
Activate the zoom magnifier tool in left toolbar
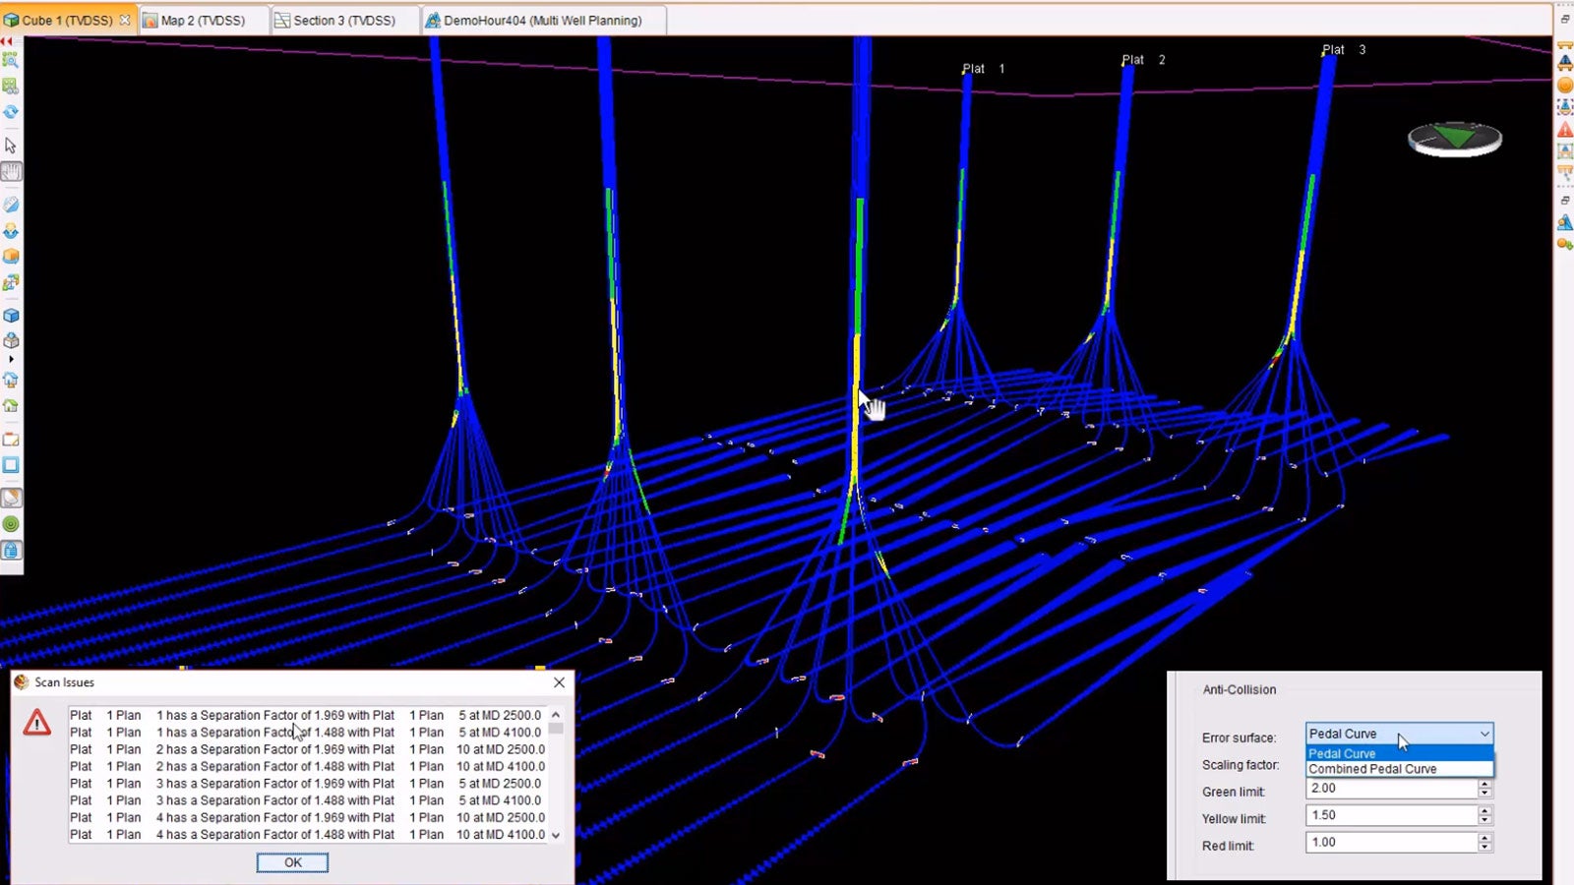(11, 60)
